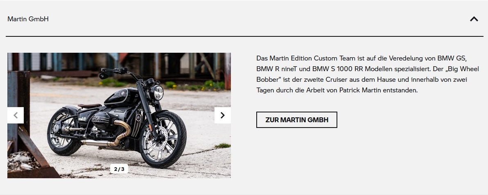Viewport: 488px width, 195px height.
Task: Click the engine cylinder cover on the motorcycle
Action: pos(100,121)
